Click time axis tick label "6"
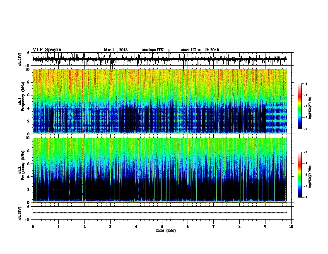 (188, 226)
